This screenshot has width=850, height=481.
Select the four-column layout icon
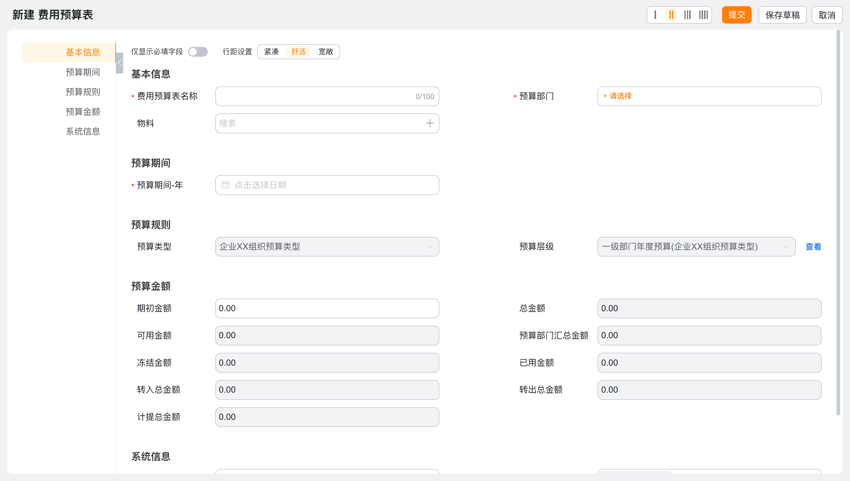click(x=703, y=15)
